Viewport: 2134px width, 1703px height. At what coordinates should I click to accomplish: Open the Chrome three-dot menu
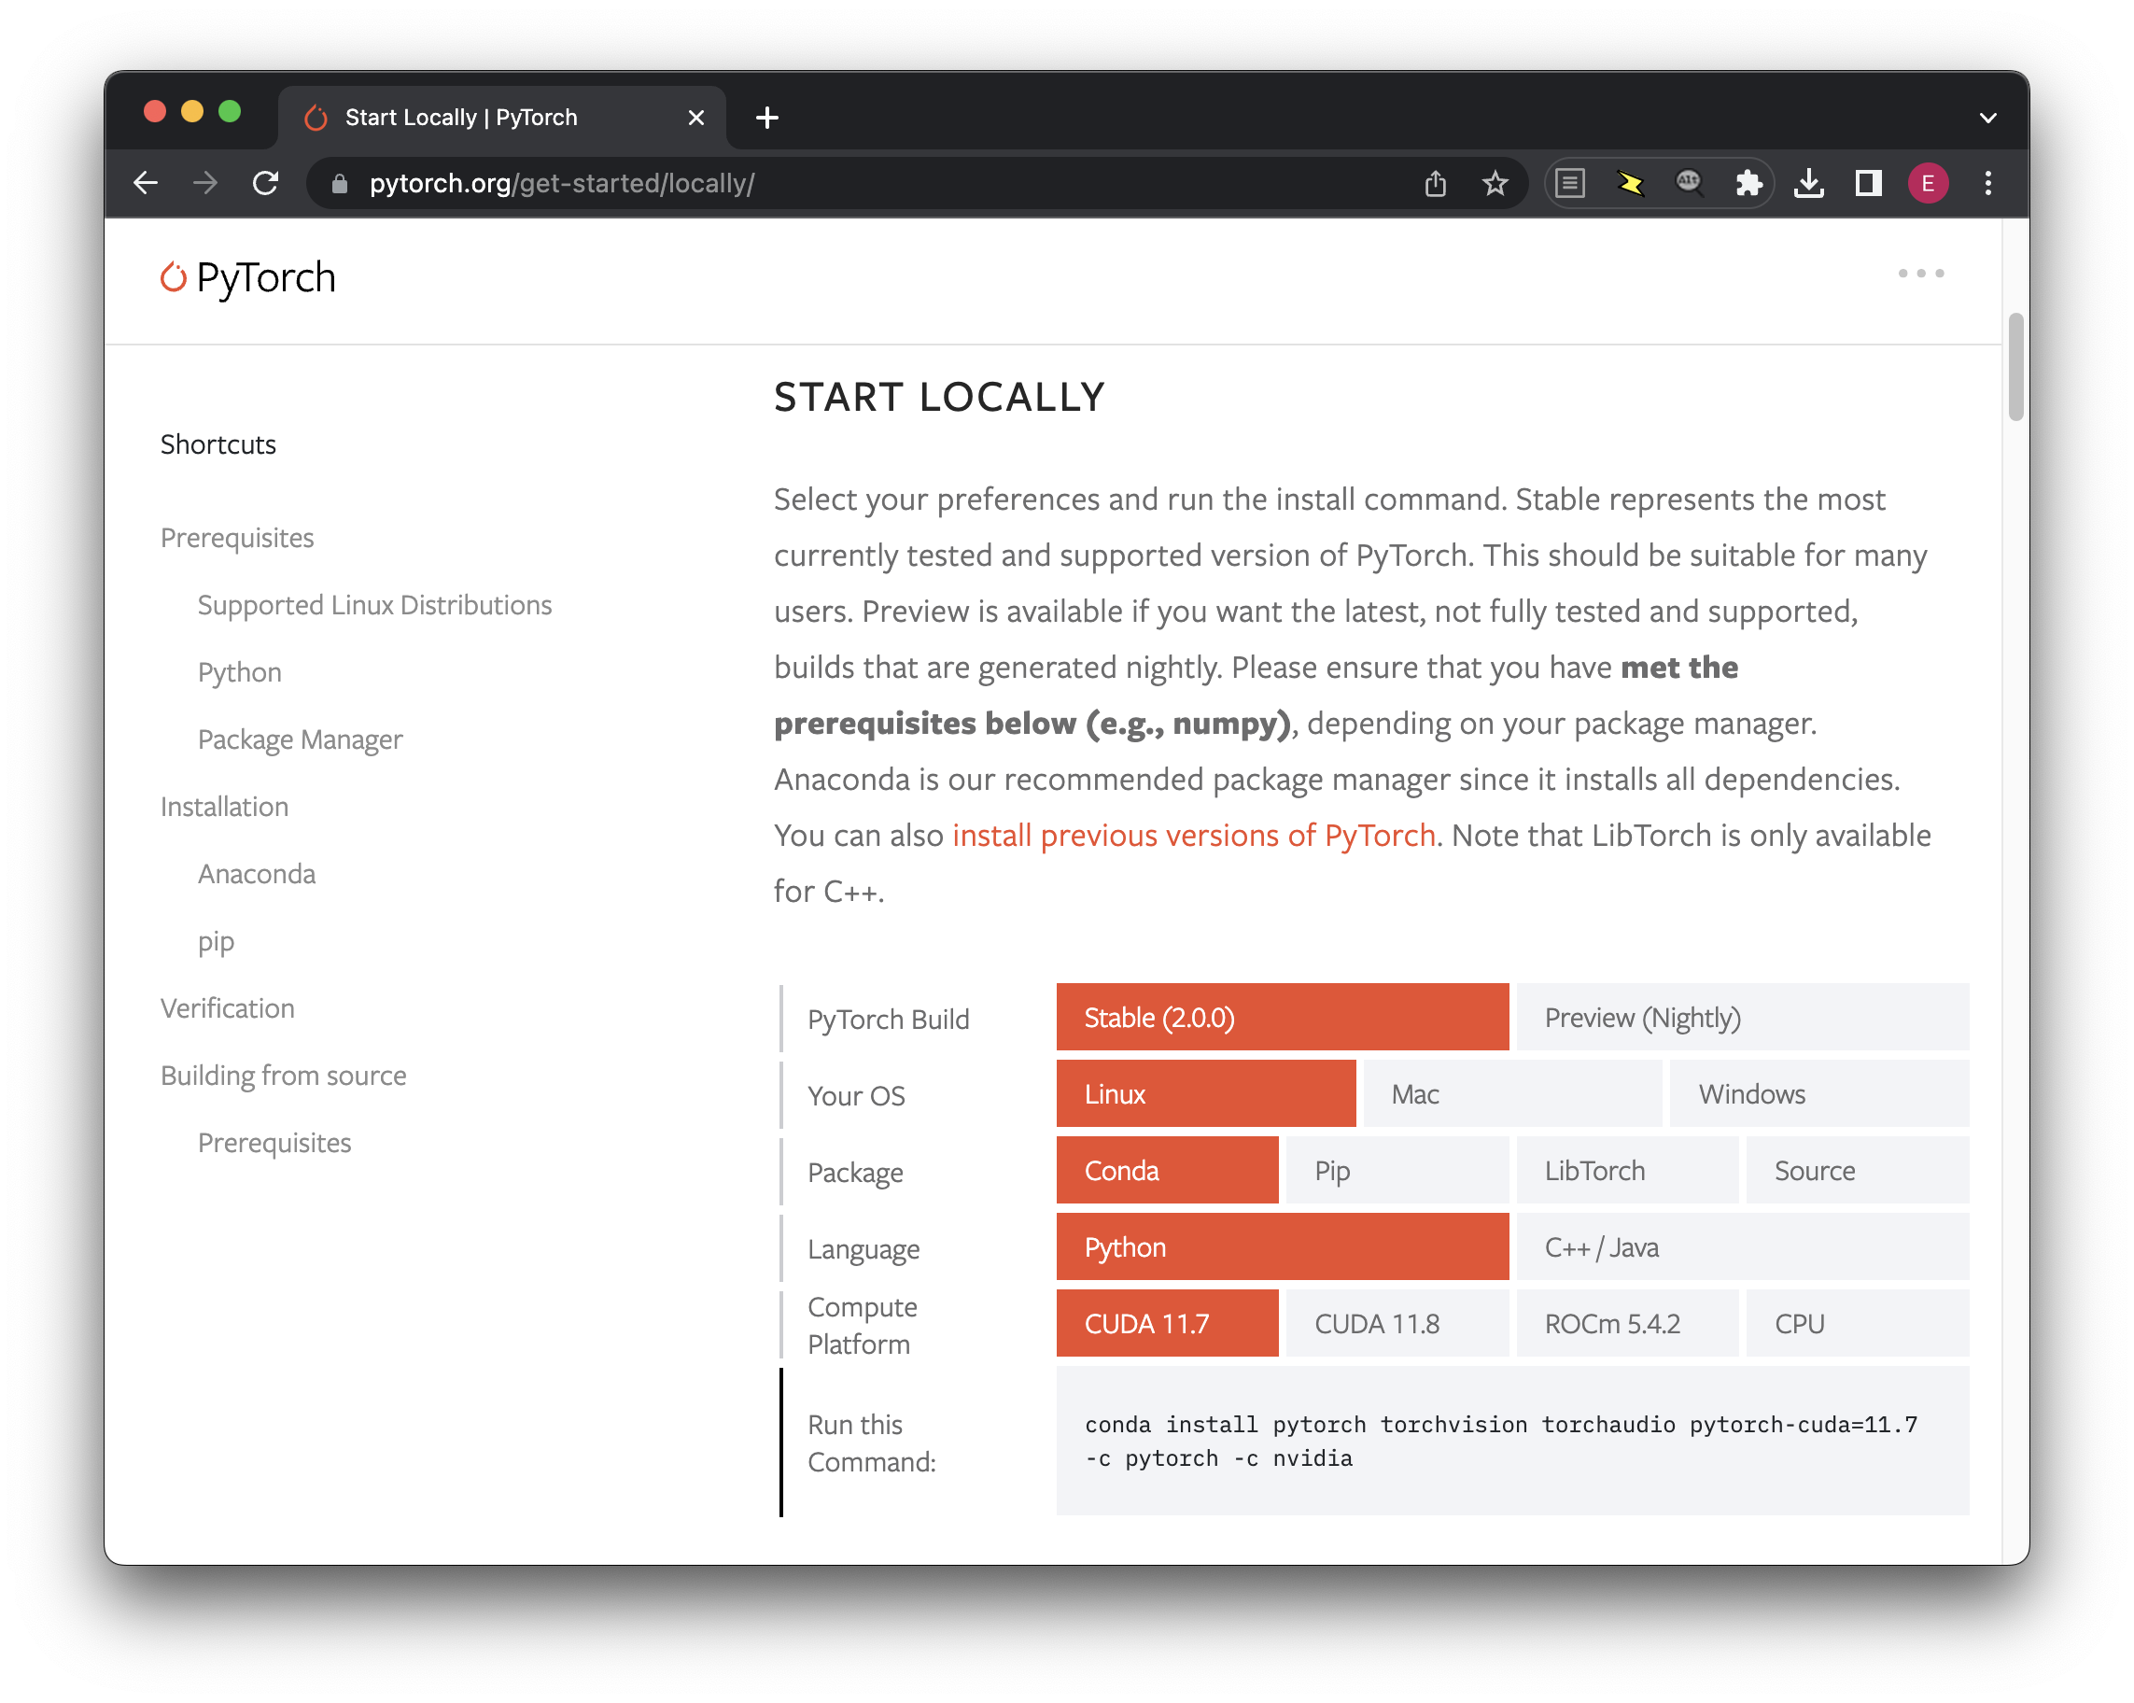point(1987,183)
